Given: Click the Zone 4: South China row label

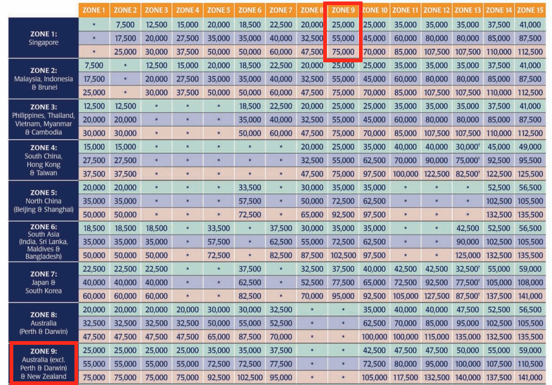Looking at the screenshot, I should [x=43, y=160].
